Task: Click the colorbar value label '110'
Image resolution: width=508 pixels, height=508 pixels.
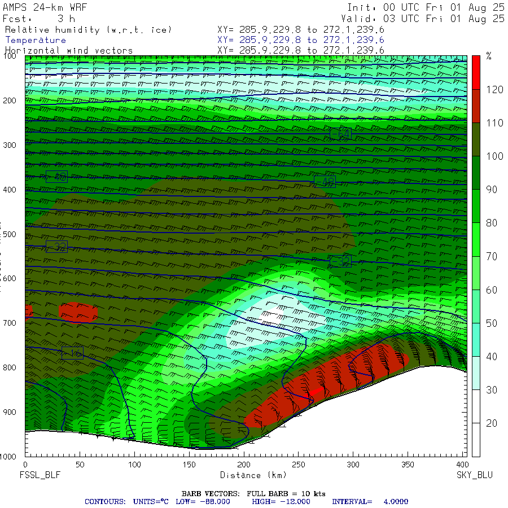Action: coord(494,123)
